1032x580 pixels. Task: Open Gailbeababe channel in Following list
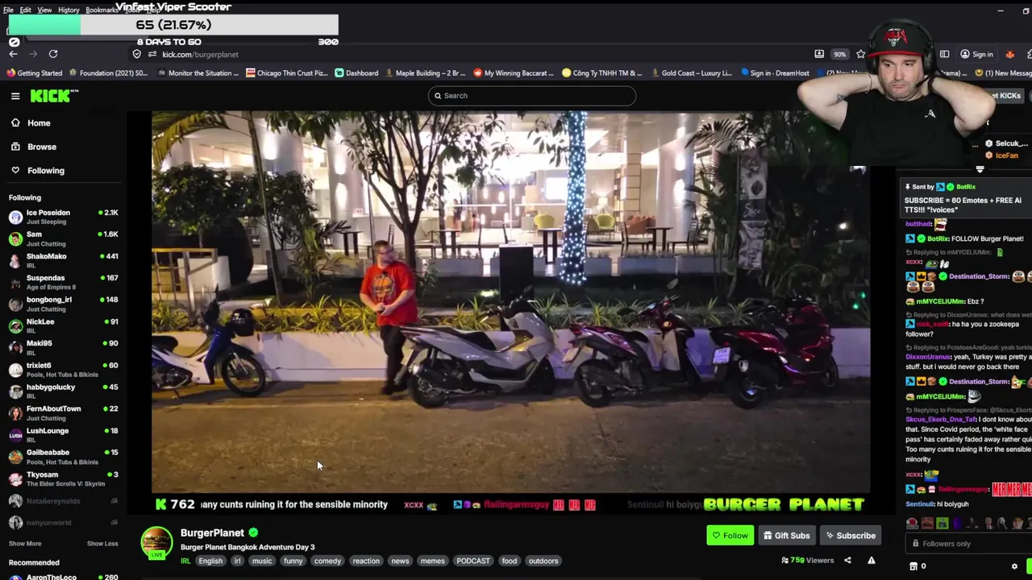point(63,457)
